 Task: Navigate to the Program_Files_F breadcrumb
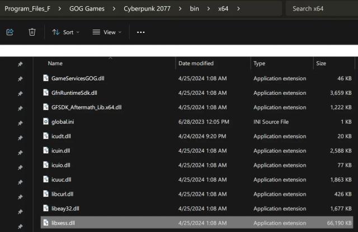[x=27, y=9]
